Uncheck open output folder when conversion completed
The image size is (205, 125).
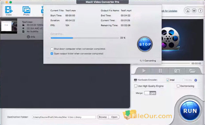coord(52,54)
